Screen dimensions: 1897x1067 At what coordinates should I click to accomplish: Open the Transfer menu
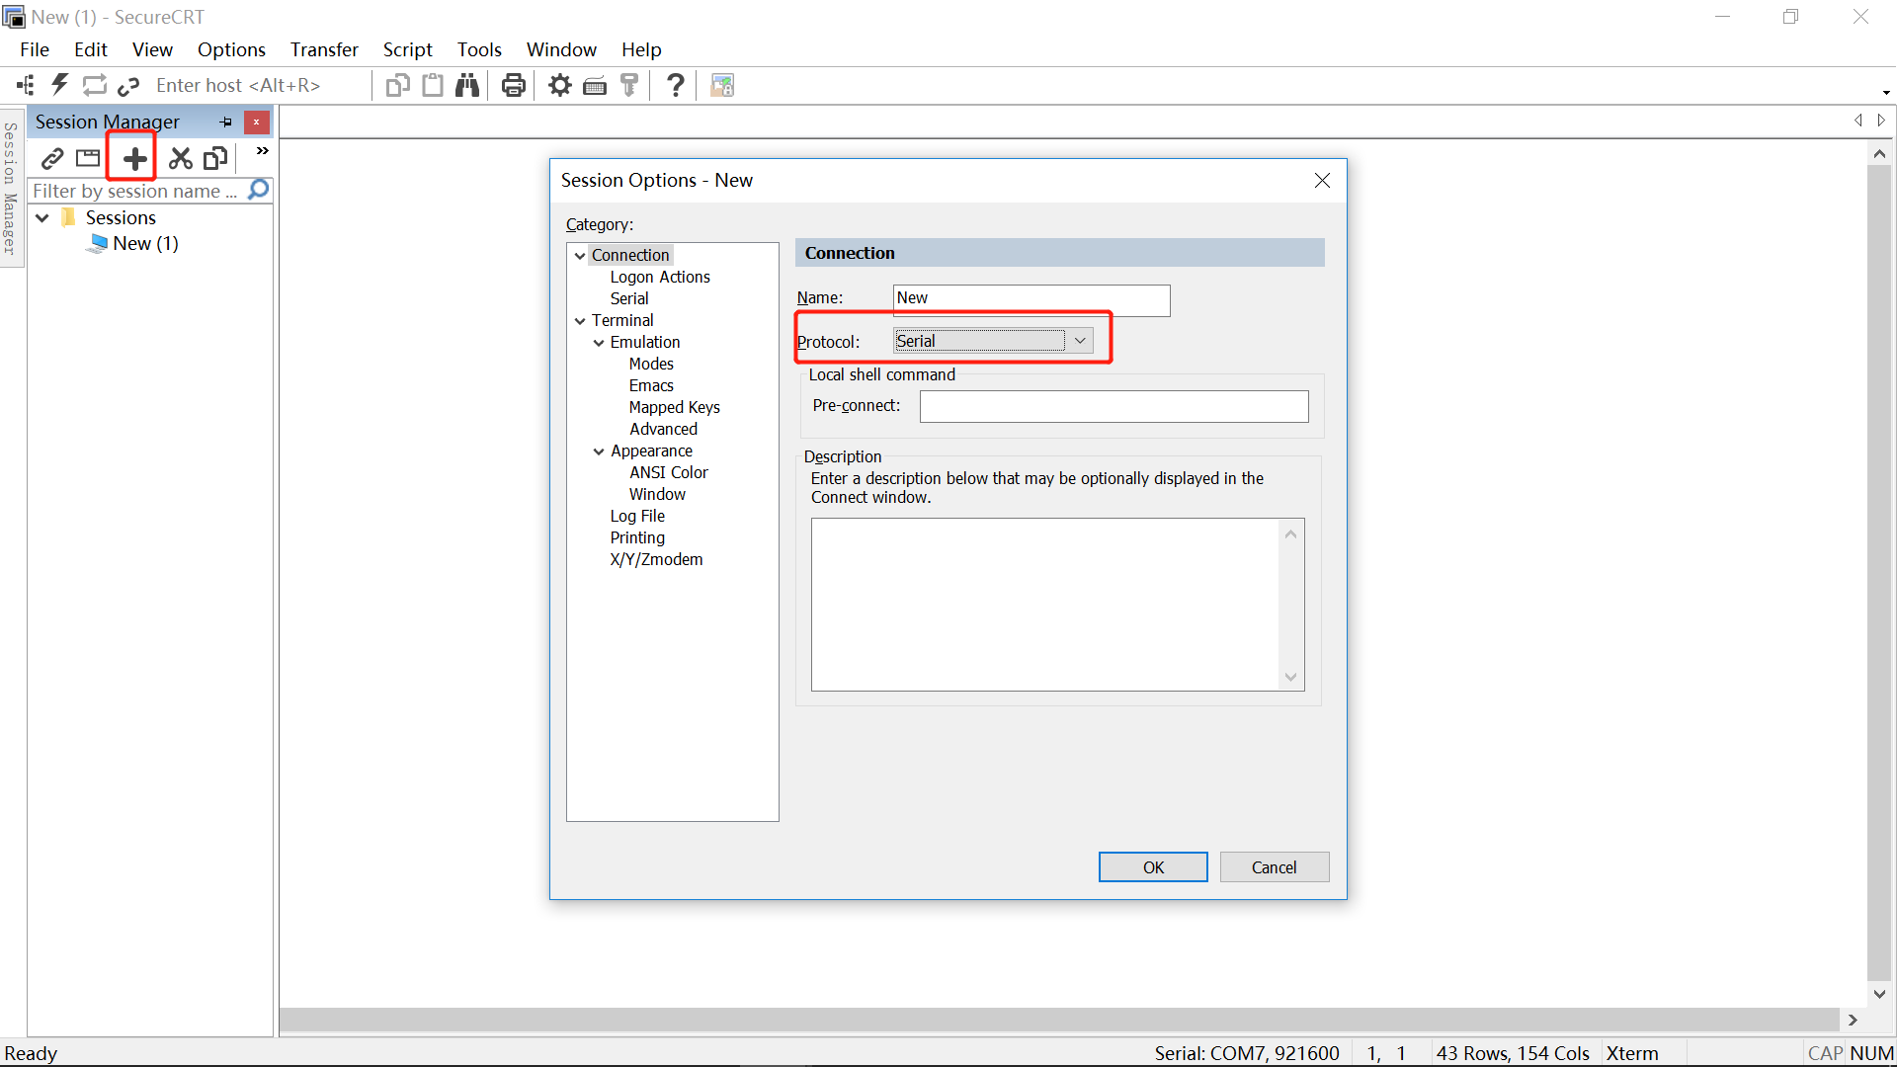pos(323,49)
